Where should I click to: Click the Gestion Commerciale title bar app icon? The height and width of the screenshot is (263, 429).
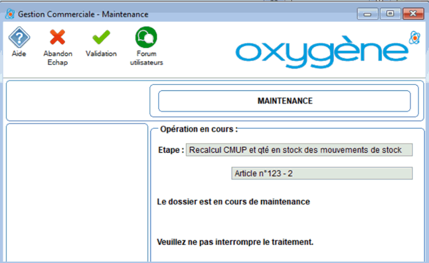coord(10,14)
